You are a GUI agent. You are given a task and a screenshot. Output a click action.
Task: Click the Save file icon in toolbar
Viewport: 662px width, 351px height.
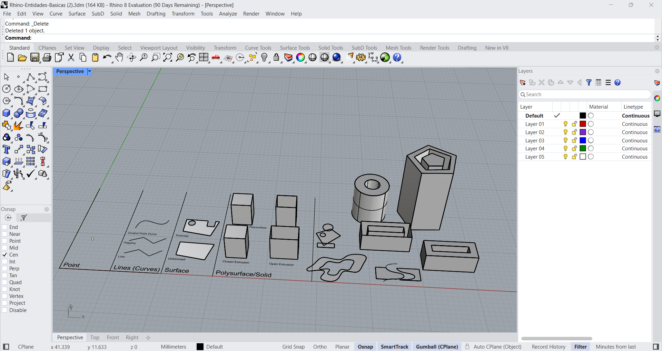[x=35, y=58]
